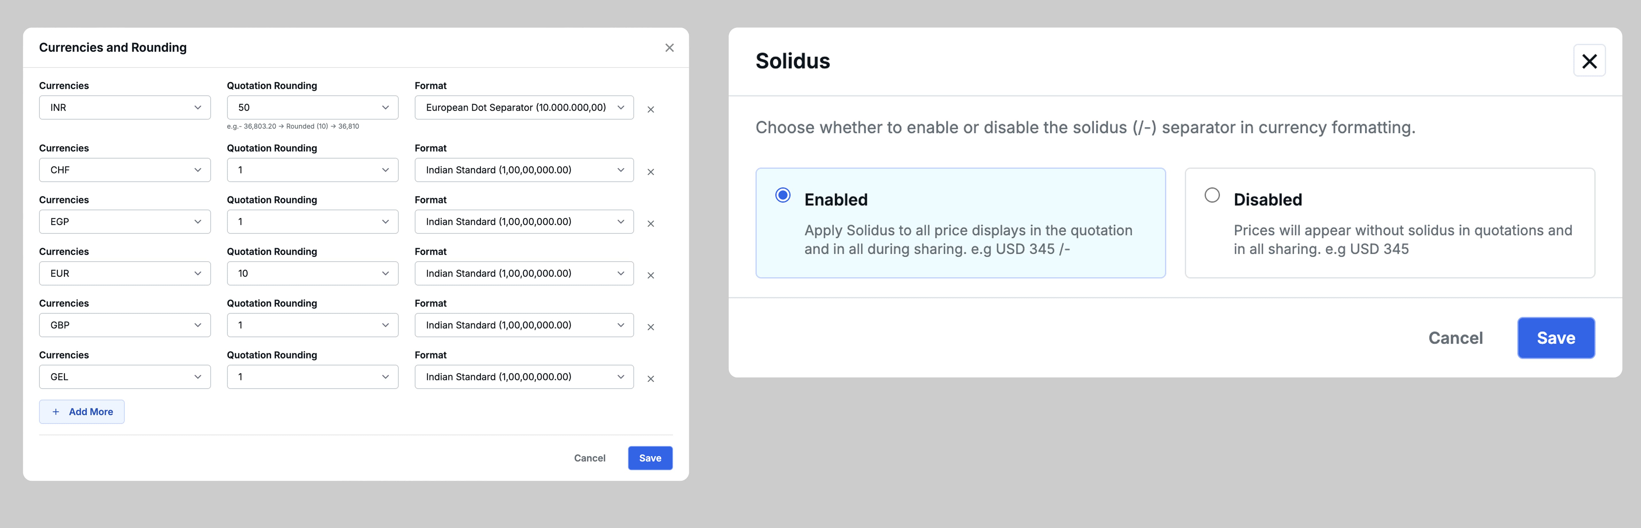1641x528 pixels.
Task: Remove the CHF currency row
Action: tap(650, 171)
